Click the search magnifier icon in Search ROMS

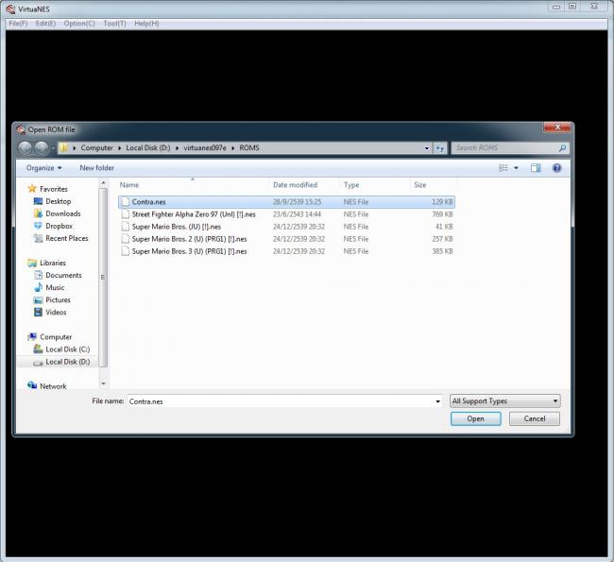point(562,148)
